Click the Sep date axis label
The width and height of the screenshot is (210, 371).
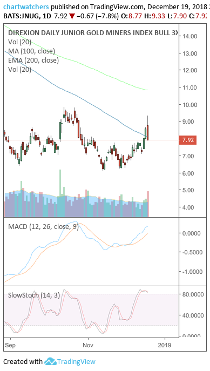tap(11, 345)
